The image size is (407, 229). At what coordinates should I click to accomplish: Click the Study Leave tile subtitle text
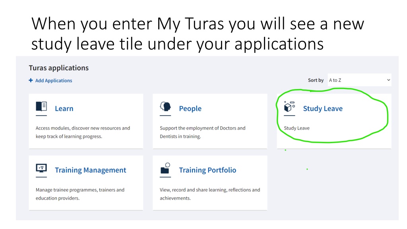[297, 128]
